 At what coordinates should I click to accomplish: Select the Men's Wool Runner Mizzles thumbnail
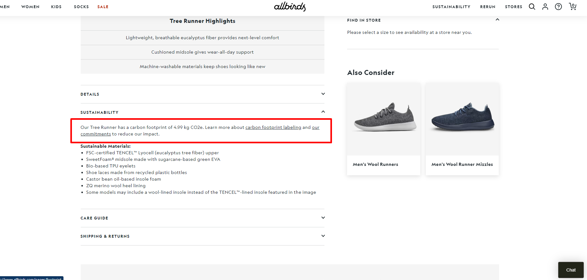tap(462, 119)
